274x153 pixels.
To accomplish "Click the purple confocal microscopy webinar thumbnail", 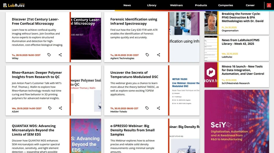I will coord(86,37).
